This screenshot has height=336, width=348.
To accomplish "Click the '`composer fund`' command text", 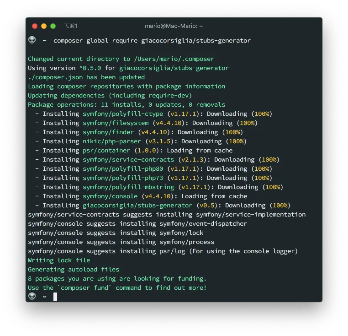I will (x=84, y=288).
